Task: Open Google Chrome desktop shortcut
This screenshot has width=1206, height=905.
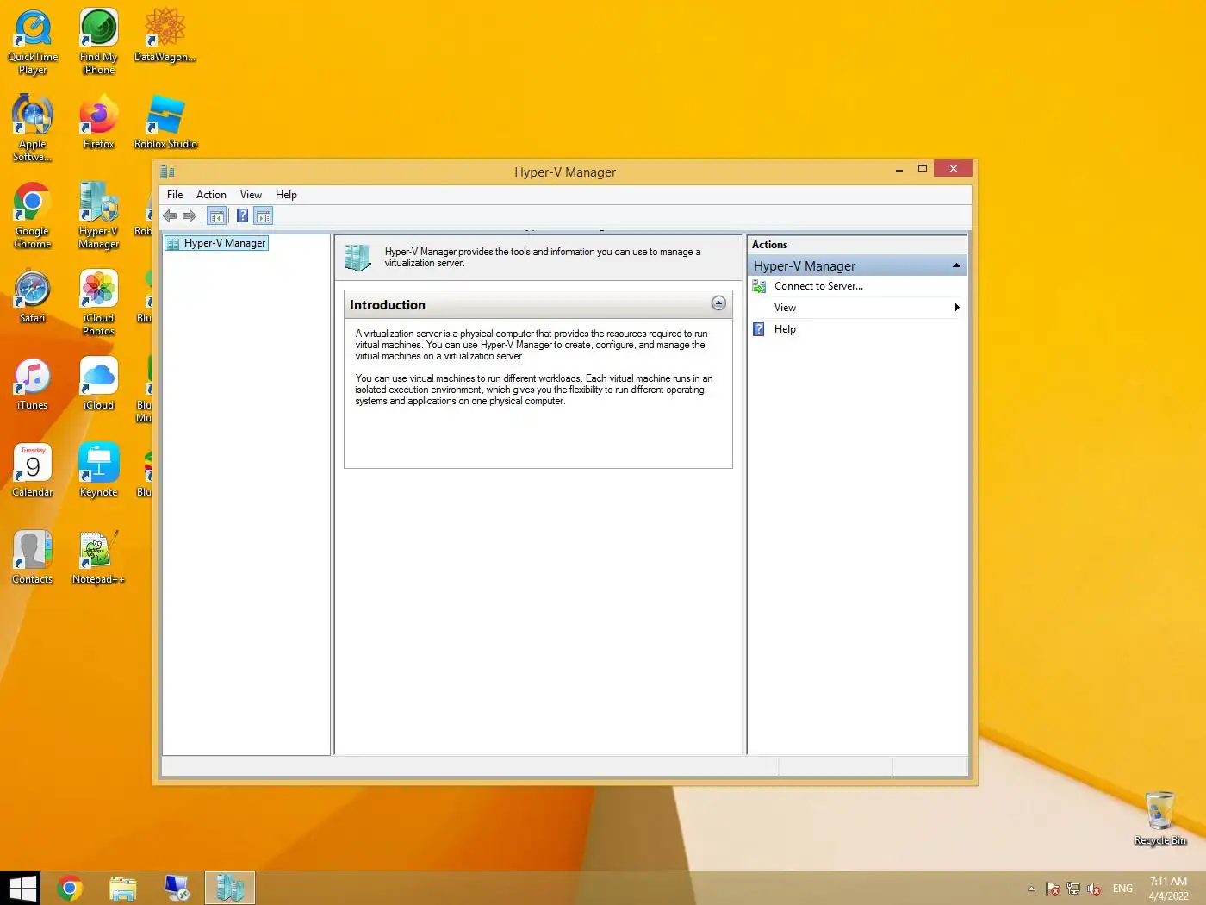Action: (x=33, y=216)
